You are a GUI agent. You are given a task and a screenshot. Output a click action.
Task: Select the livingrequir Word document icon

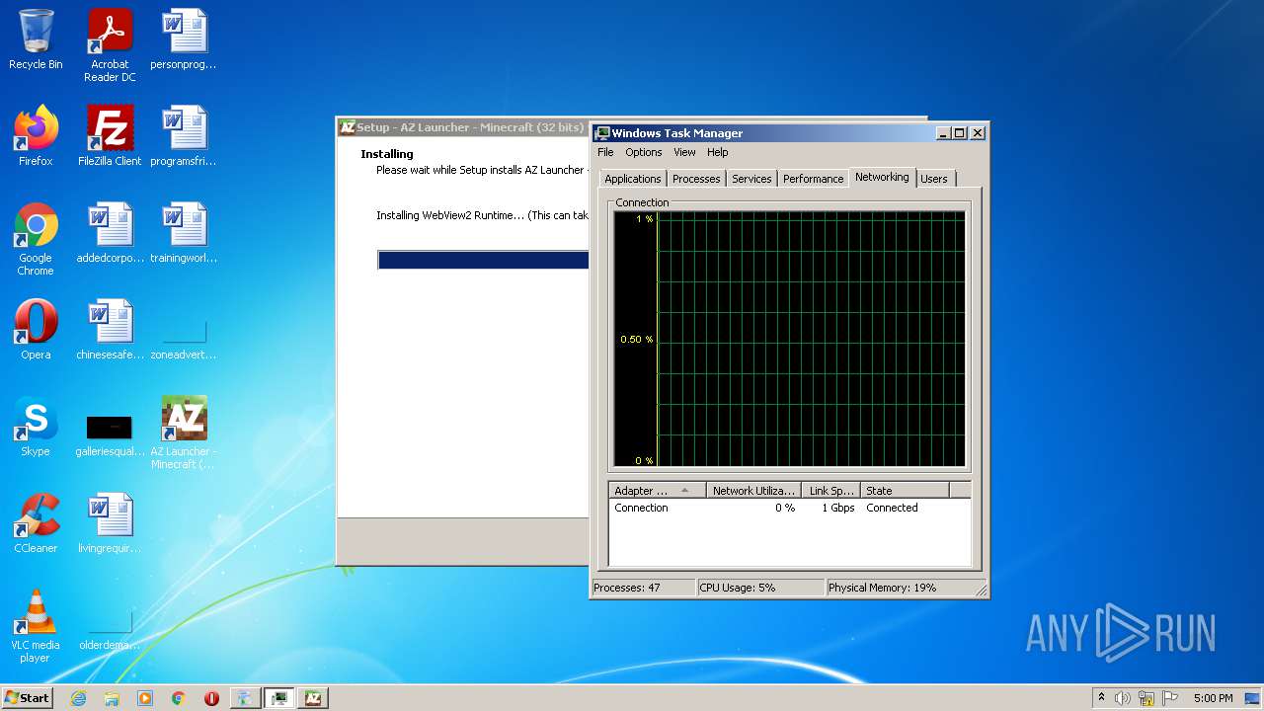pos(110,523)
